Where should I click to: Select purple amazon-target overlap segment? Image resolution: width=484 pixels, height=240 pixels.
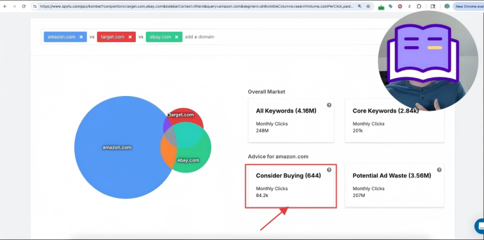pos(166,125)
